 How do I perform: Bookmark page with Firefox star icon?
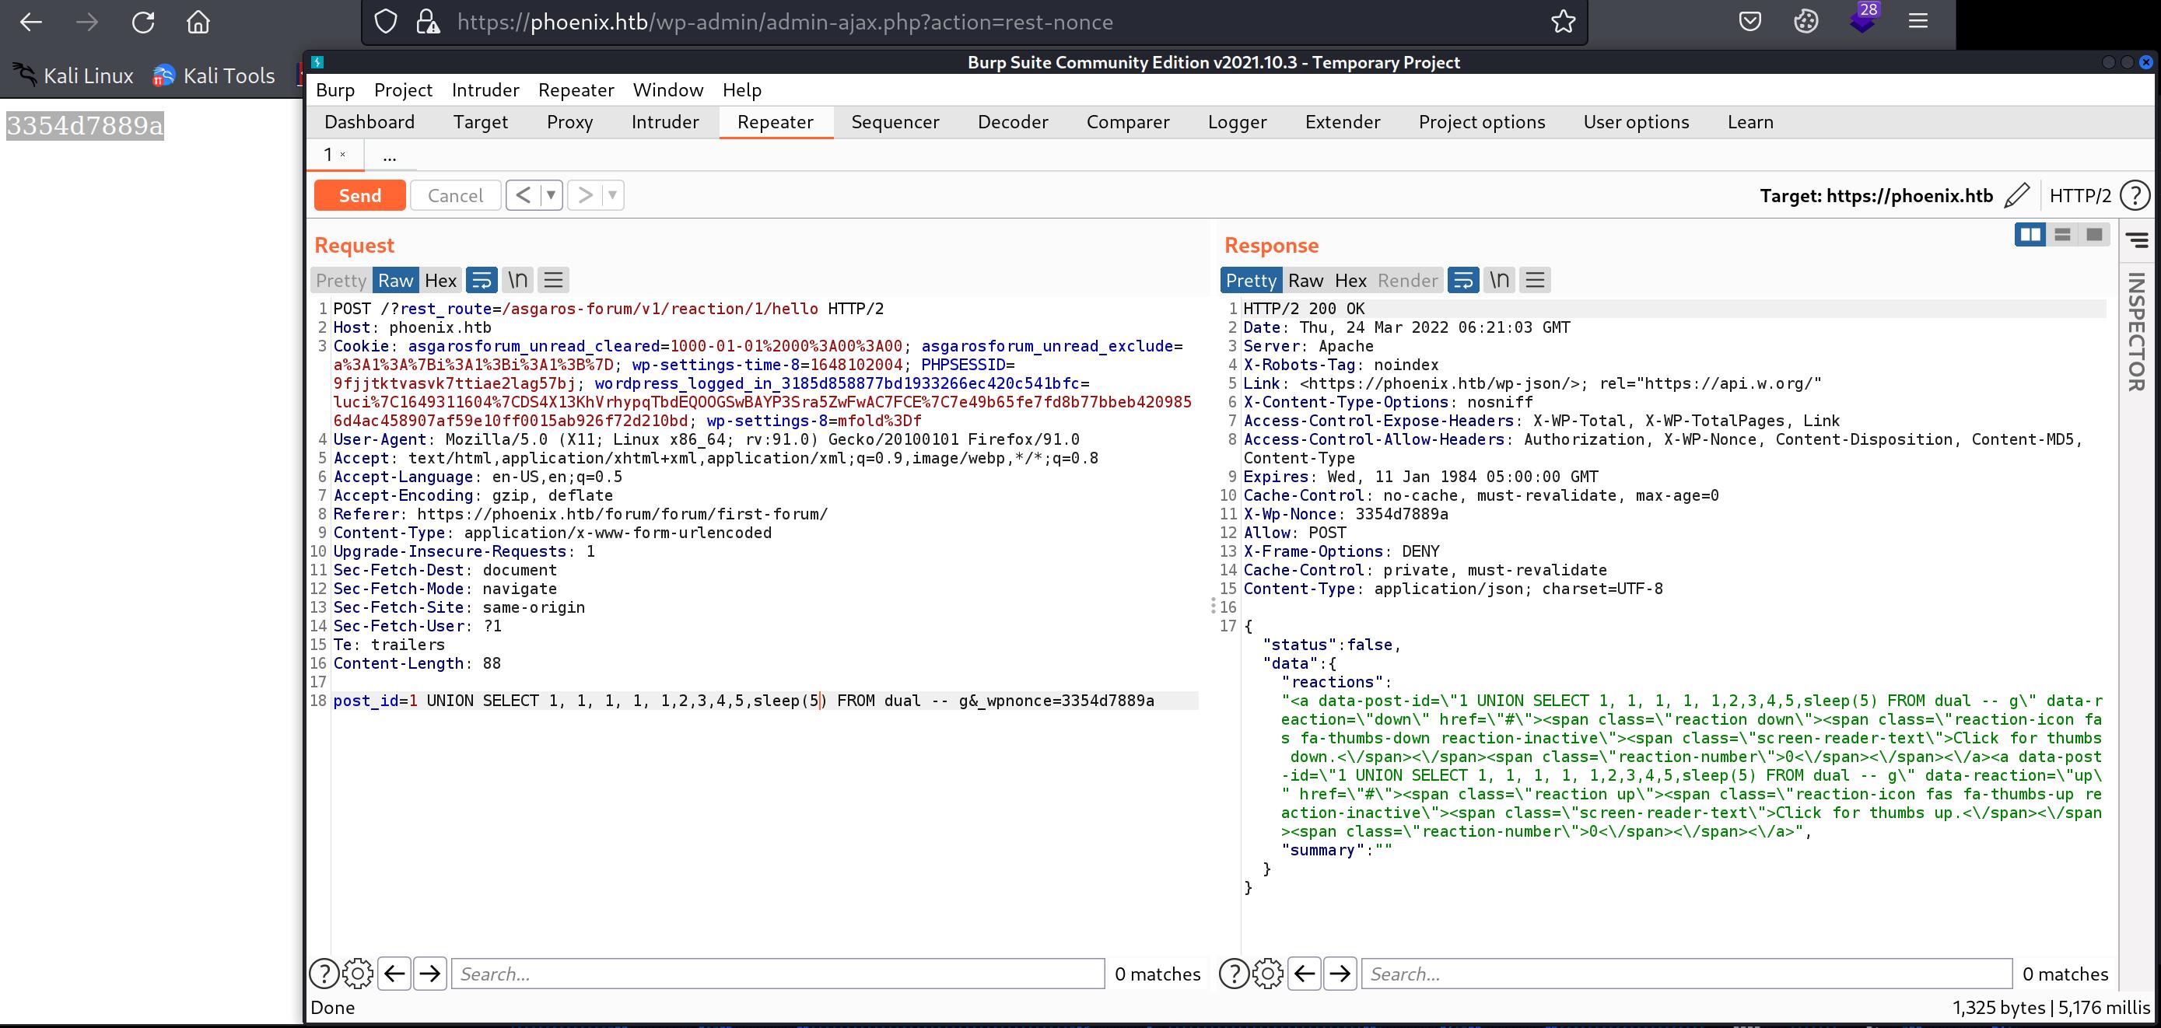click(1563, 22)
